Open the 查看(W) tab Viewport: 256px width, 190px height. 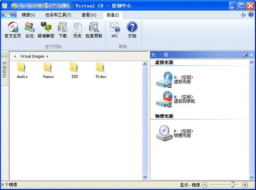point(89,15)
